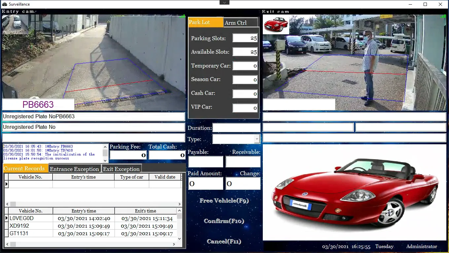Open the Type dropdown

click(x=257, y=139)
